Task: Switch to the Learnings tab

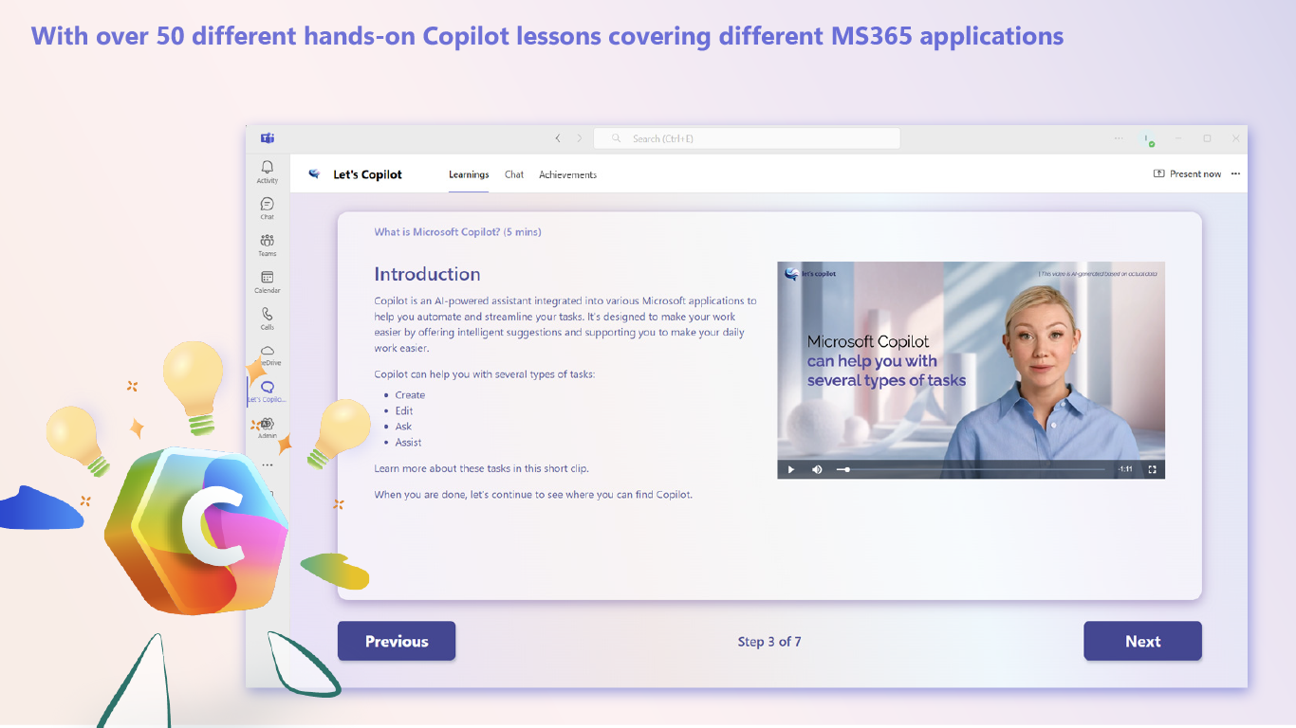Action: pos(469,174)
